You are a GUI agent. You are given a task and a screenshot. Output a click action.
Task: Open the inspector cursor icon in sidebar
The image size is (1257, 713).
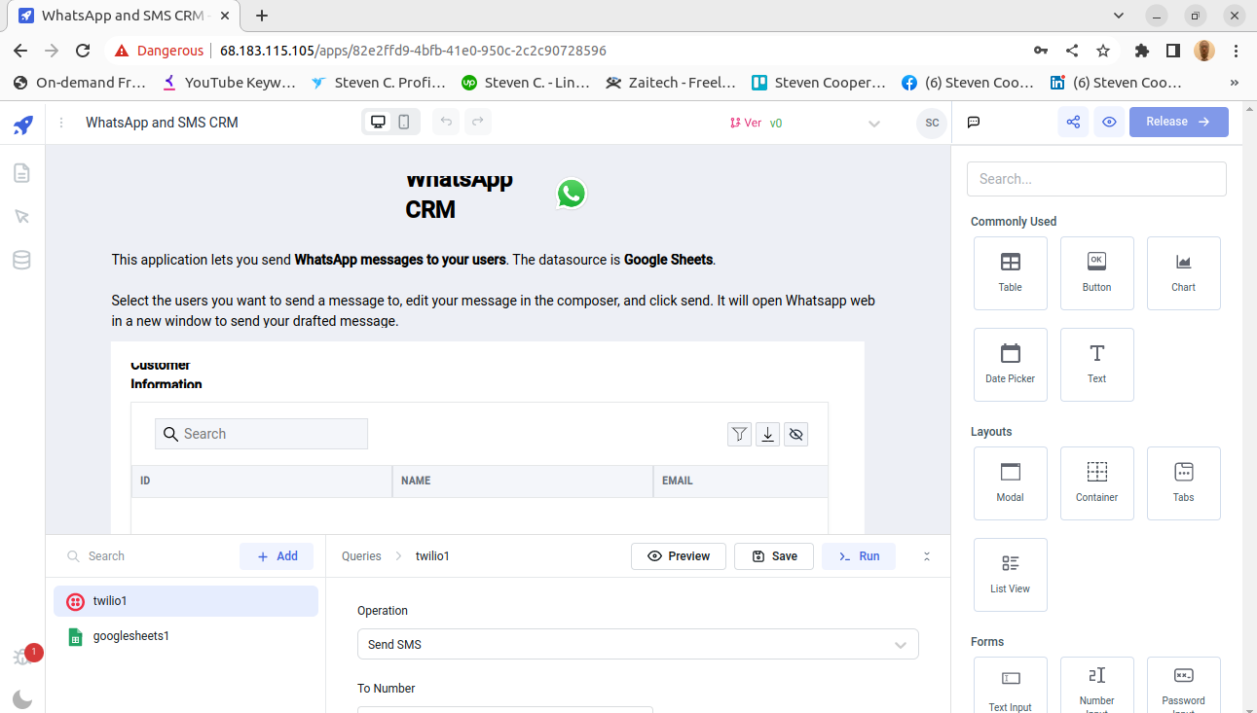tap(21, 216)
